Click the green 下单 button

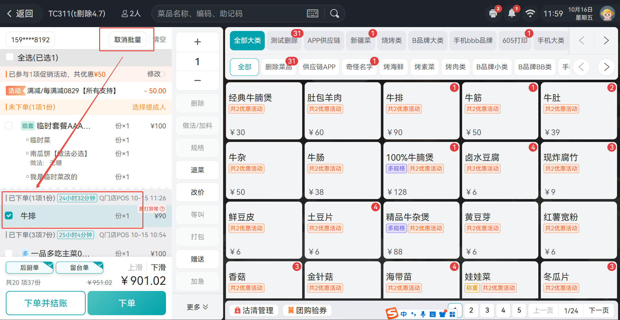tap(127, 303)
